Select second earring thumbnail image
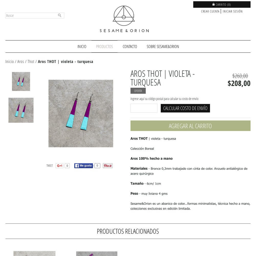256x256 pixels. click(x=21, y=110)
